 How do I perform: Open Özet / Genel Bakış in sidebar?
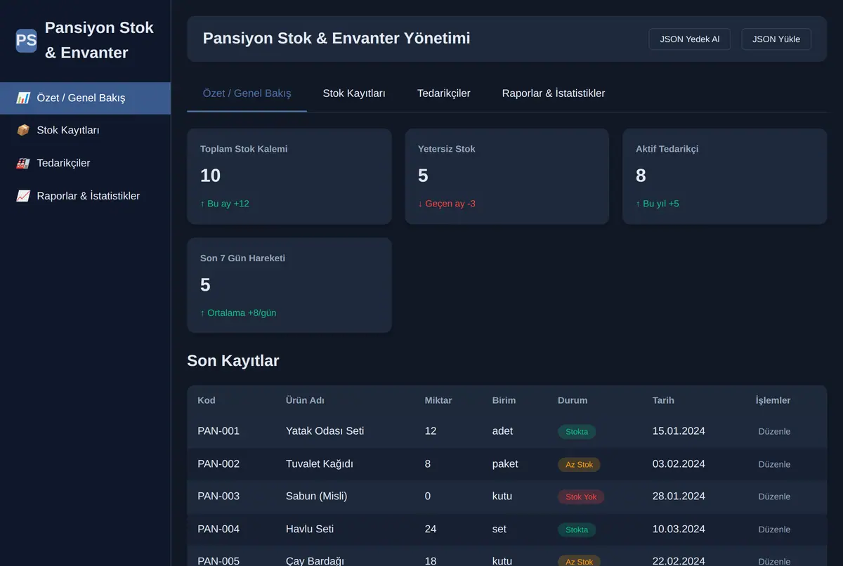point(85,98)
